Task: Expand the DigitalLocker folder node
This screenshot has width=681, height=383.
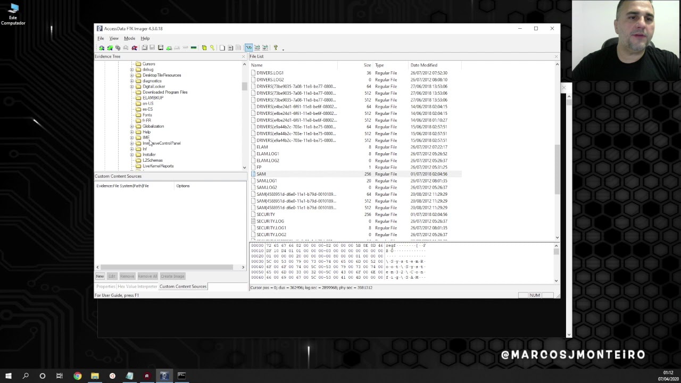Action: click(x=132, y=86)
